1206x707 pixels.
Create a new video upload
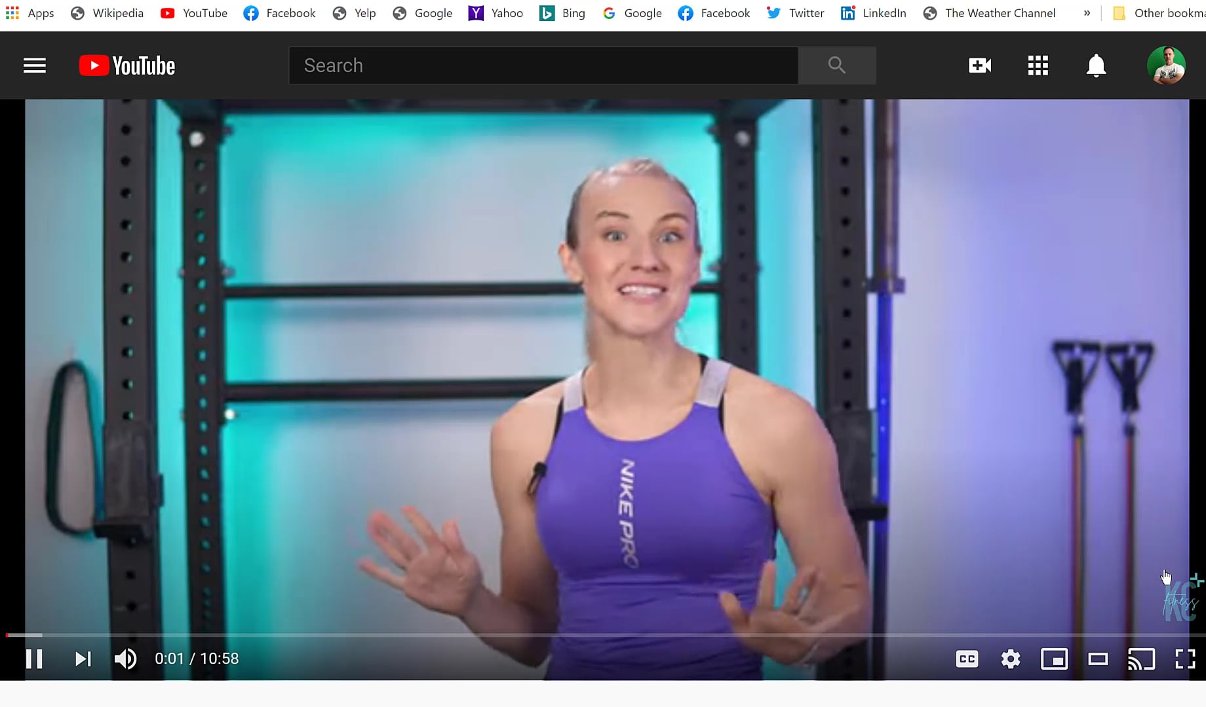979,65
